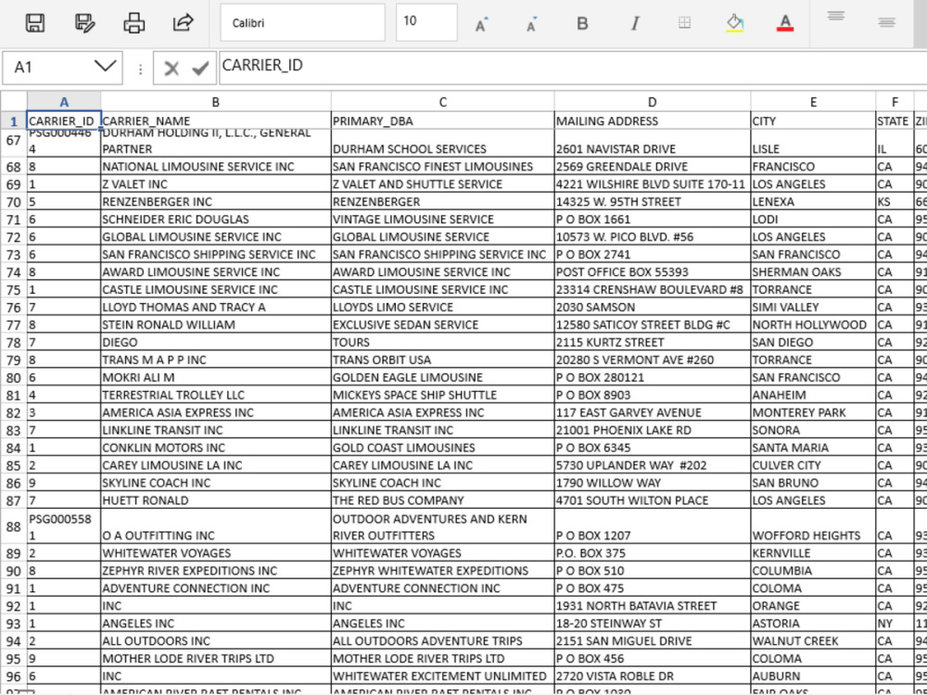927x695 pixels.
Task: Click the MAILING ADDRESS header cell
Action: pyautogui.click(x=652, y=120)
